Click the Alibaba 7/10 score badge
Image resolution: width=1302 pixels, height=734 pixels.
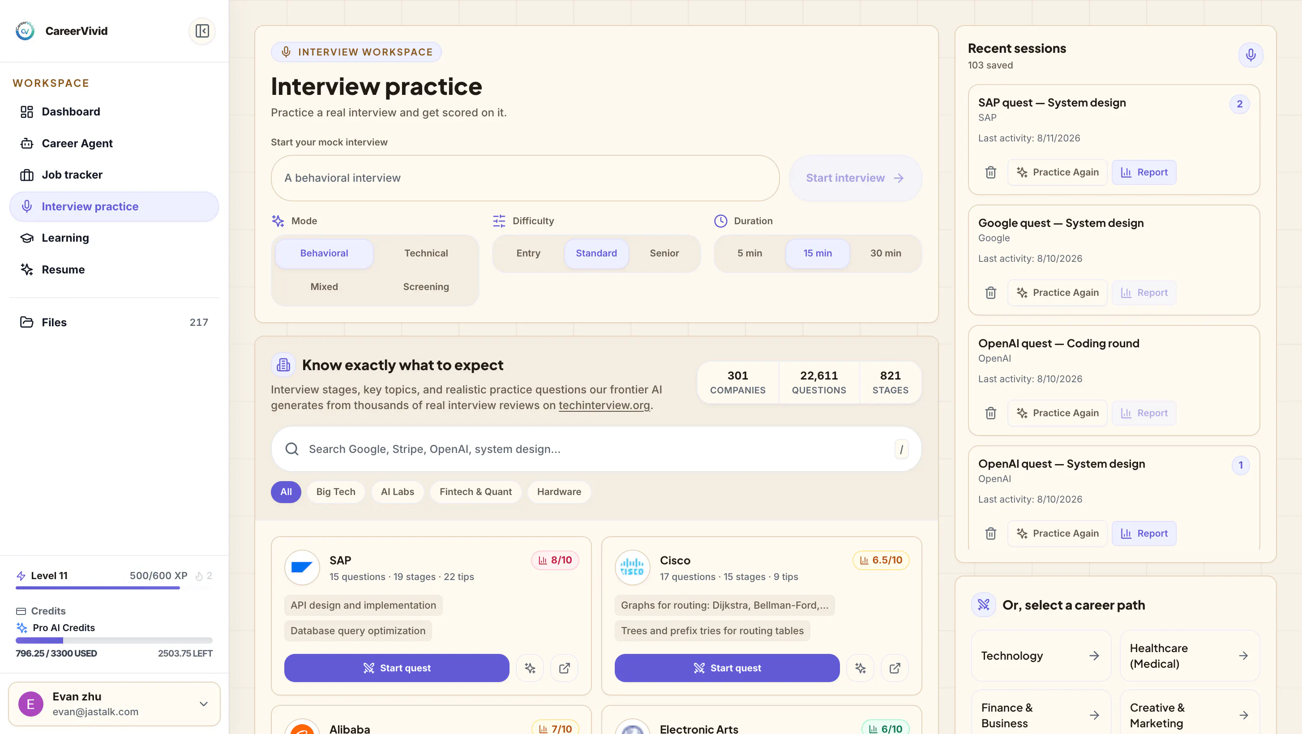556,729
